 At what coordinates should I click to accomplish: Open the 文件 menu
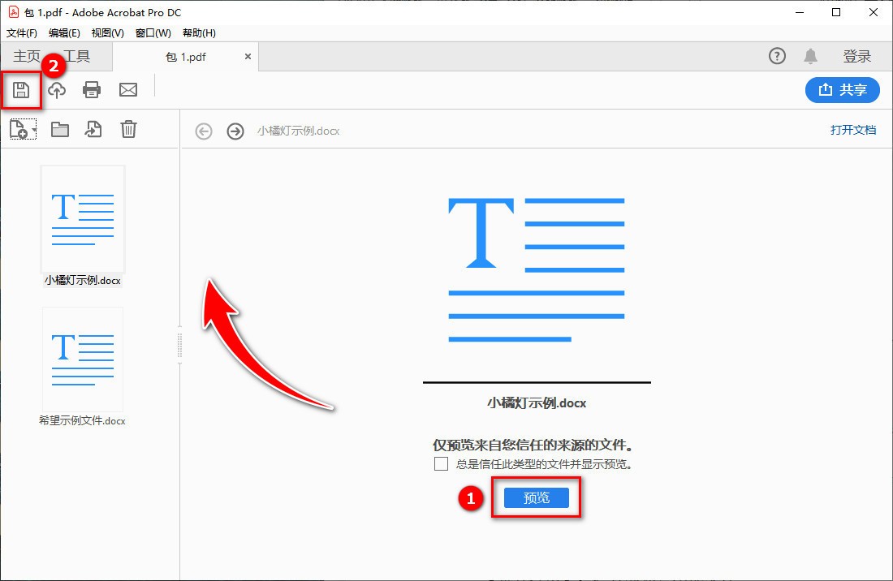(x=20, y=33)
